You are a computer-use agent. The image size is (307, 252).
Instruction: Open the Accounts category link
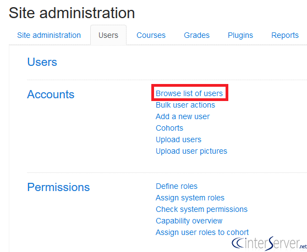coord(51,94)
